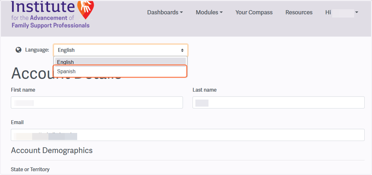
Task: Click the Account Demographics heading
Action: [x=52, y=151]
